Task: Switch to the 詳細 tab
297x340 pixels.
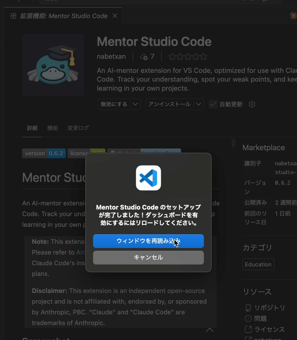Action: tap(32, 128)
